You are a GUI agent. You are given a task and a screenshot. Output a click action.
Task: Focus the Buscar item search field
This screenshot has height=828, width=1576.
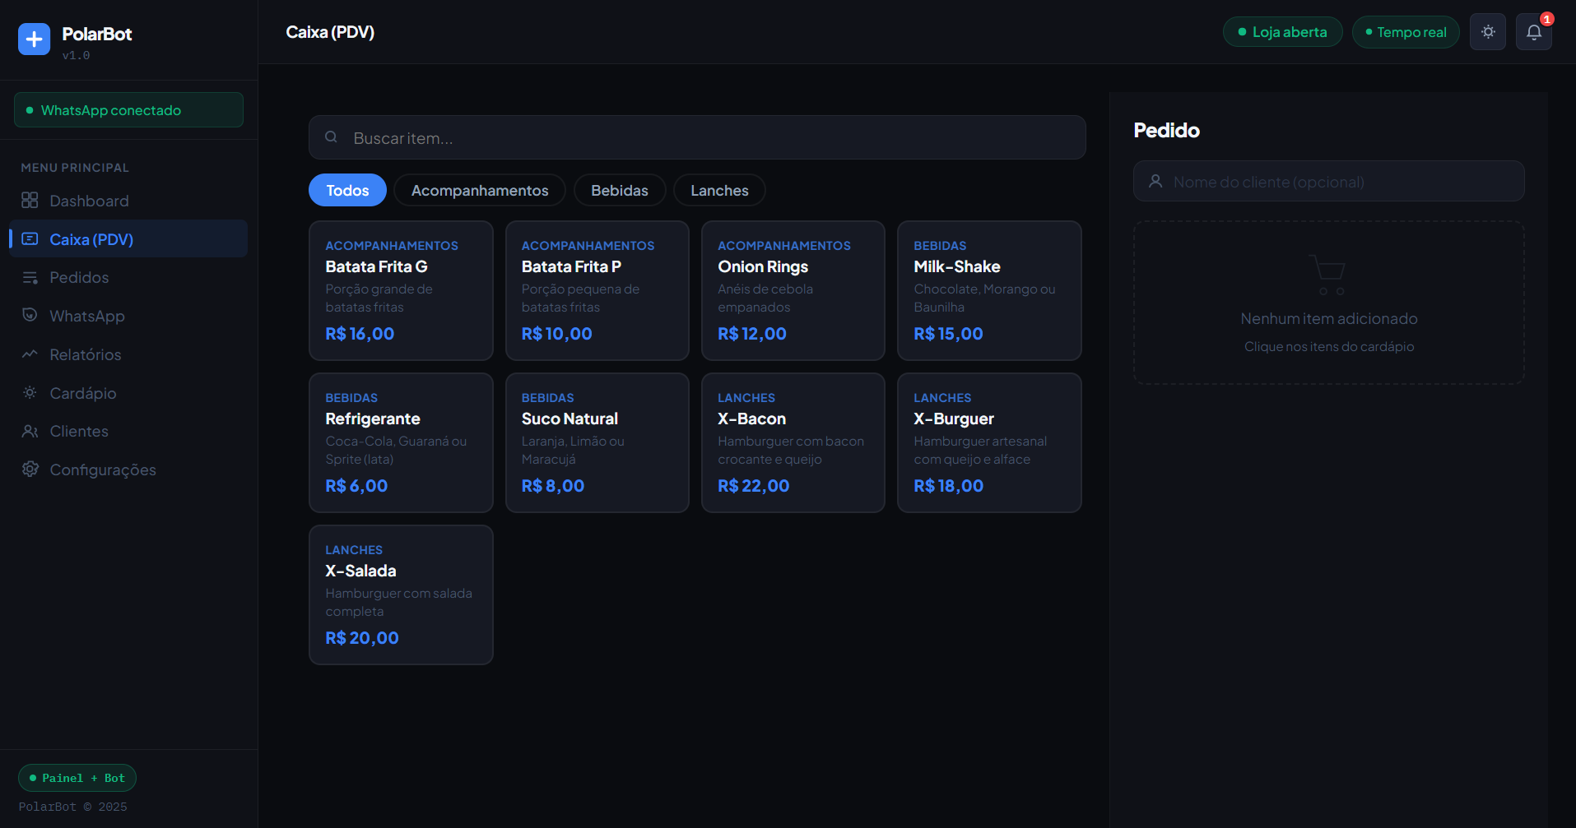coord(708,138)
